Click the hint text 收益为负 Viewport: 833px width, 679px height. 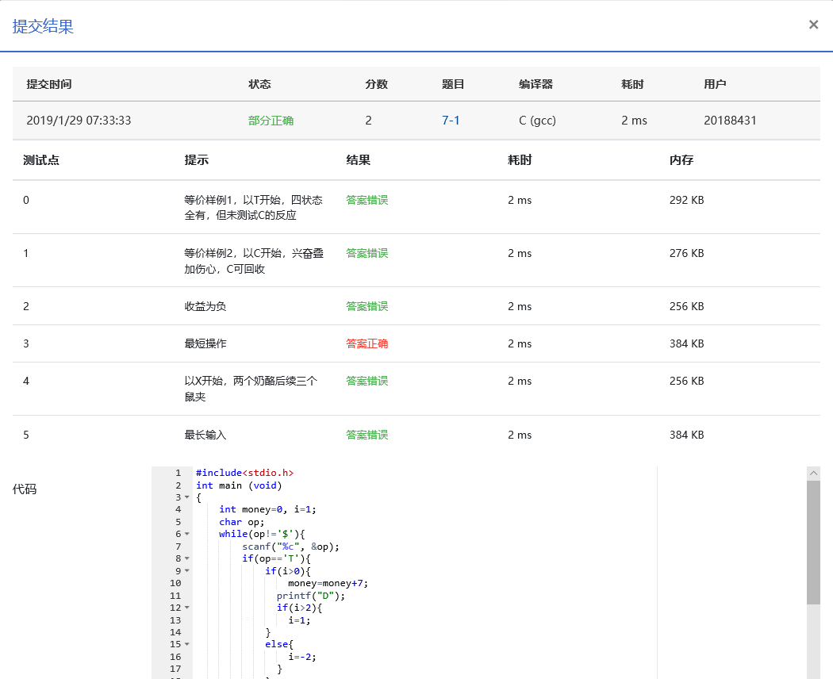205,306
